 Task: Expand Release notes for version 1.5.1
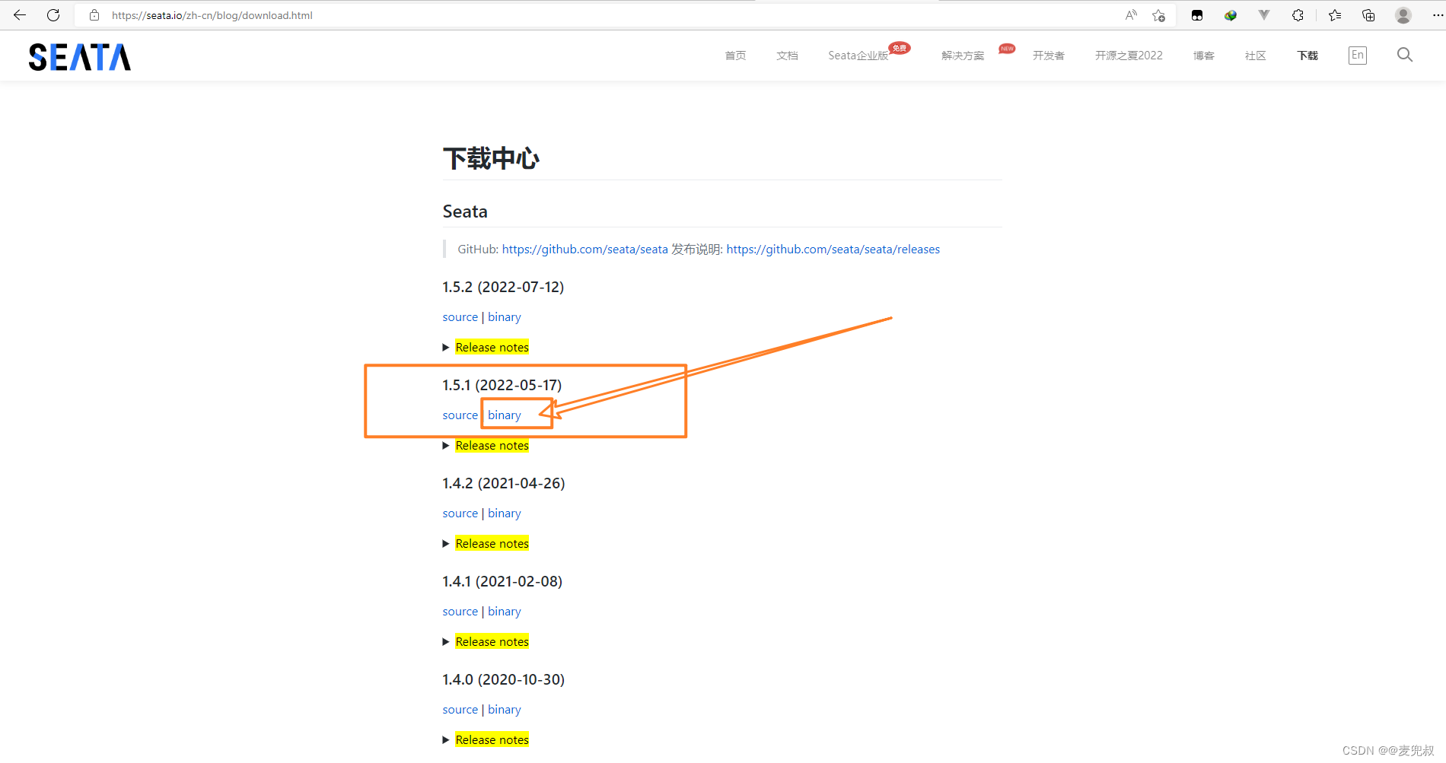492,445
